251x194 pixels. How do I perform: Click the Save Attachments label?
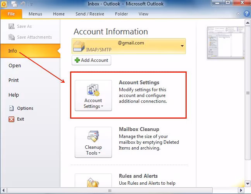(34, 37)
